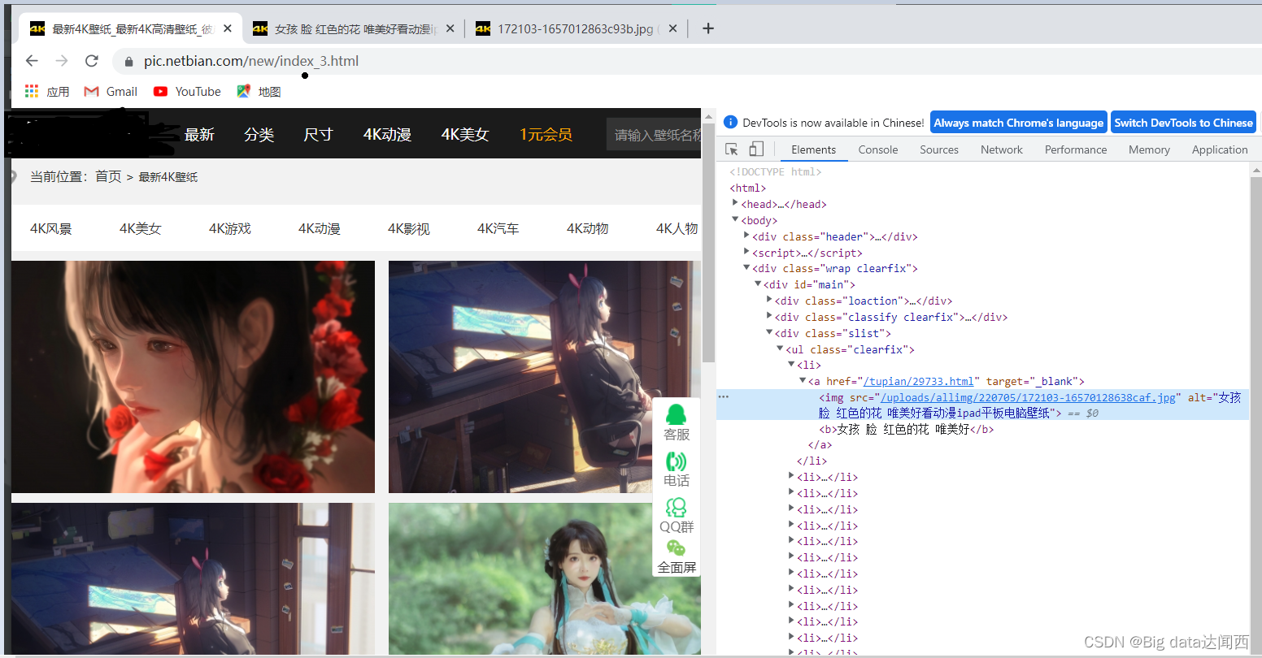Close the 172103-1657012863c93b.jpg browser tab
The height and width of the screenshot is (658, 1262).
coord(672,28)
